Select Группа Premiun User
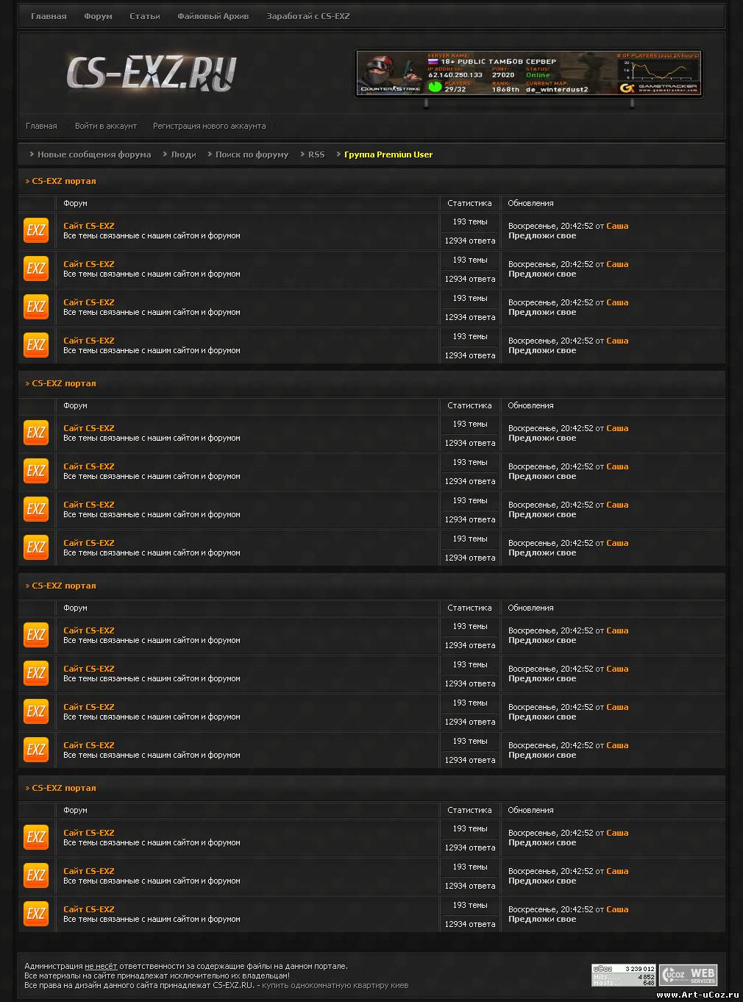This screenshot has width=743, height=1002. pos(388,154)
